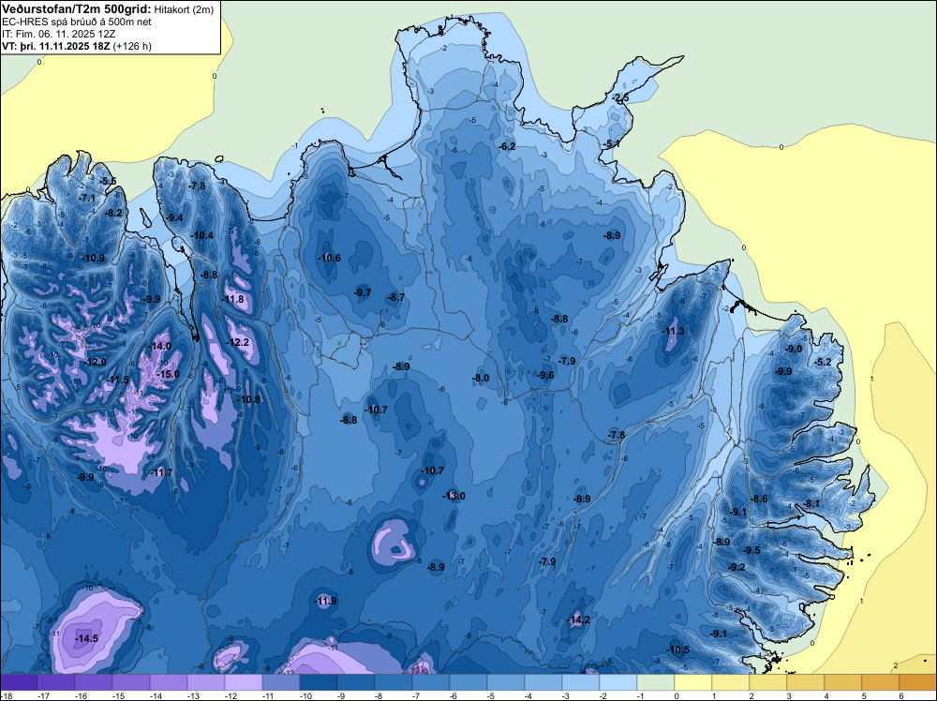This screenshot has height=701, width=937.
Task: Click the -9.7 temperature label
Action: [363, 292]
